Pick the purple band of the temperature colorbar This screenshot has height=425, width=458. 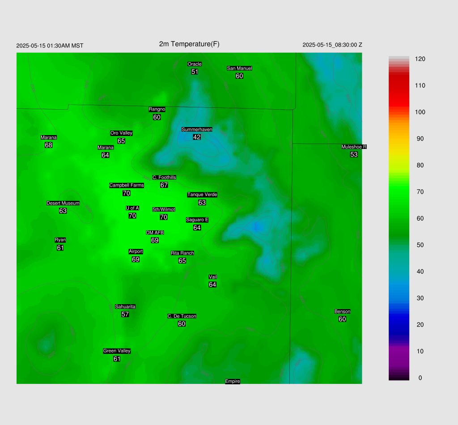399,357
